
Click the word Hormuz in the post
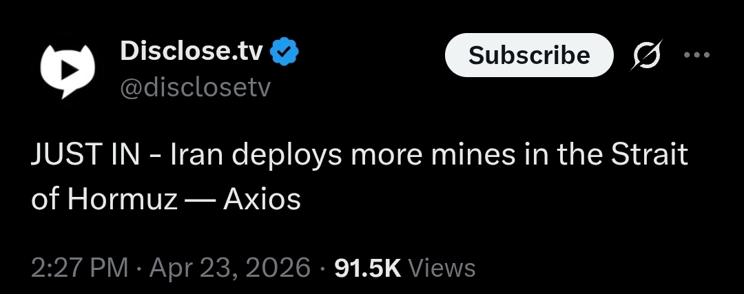(x=122, y=200)
